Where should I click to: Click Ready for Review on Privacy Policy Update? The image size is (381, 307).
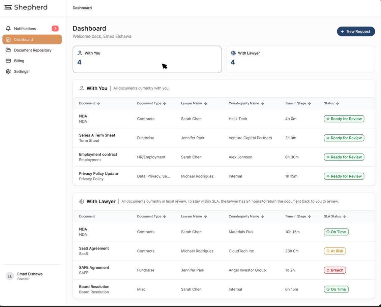click(x=344, y=176)
